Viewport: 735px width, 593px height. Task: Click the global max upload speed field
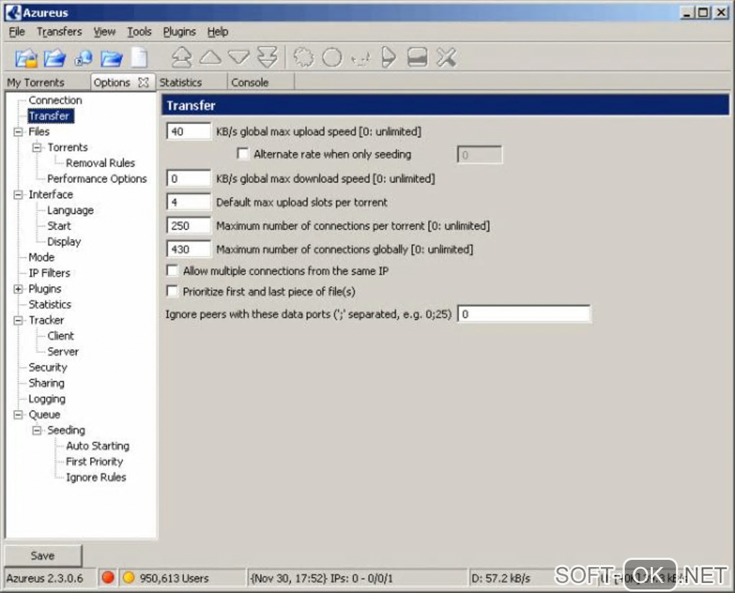[x=189, y=131]
